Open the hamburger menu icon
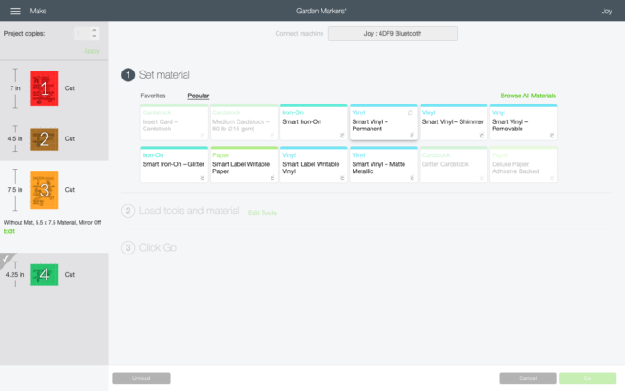This screenshot has width=625, height=391. pyautogui.click(x=15, y=12)
